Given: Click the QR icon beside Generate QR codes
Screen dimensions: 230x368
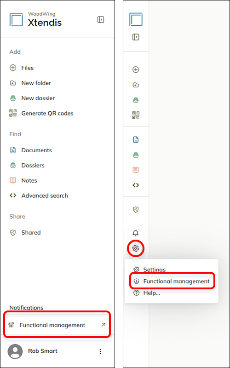Looking at the screenshot, I should (x=13, y=113).
